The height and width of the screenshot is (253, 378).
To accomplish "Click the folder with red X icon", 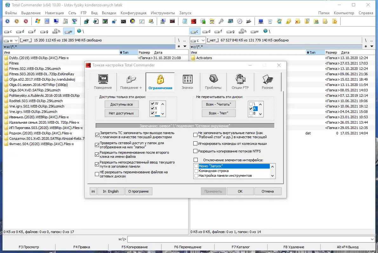I will [x=298, y=22].
